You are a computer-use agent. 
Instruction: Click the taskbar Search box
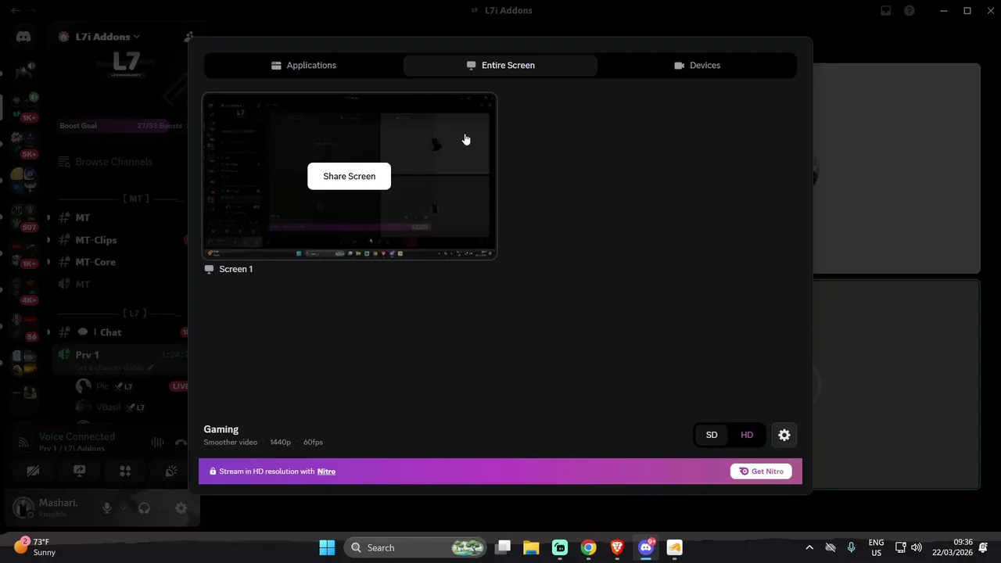[414, 547]
